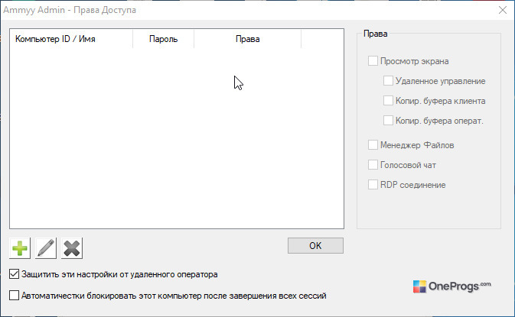This screenshot has width=515, height=317.
Task: Tick the 'Копир. буфера клиента' checkbox
Action: pos(388,101)
